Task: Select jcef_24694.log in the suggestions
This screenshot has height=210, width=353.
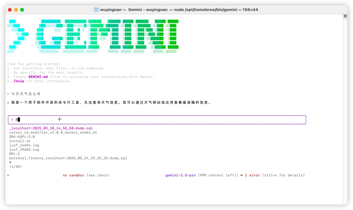Action: (x=24, y=145)
